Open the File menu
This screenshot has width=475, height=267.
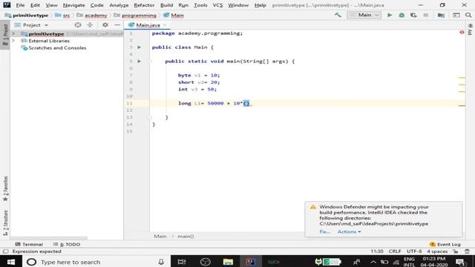point(20,5)
